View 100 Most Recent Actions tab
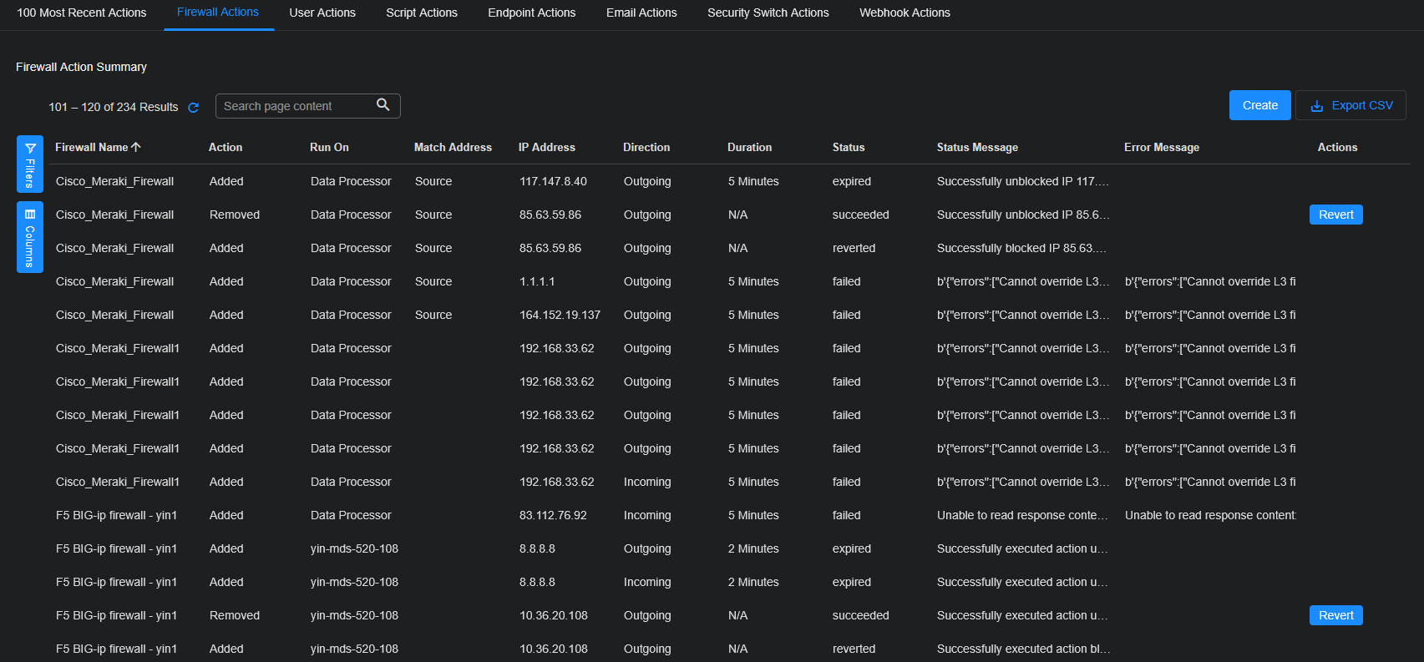This screenshot has width=1424, height=662. coord(82,13)
